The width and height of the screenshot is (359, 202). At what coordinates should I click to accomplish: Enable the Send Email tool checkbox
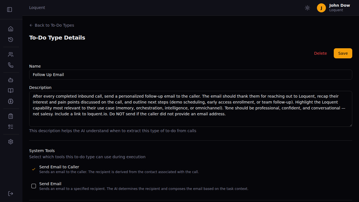pyautogui.click(x=33, y=186)
